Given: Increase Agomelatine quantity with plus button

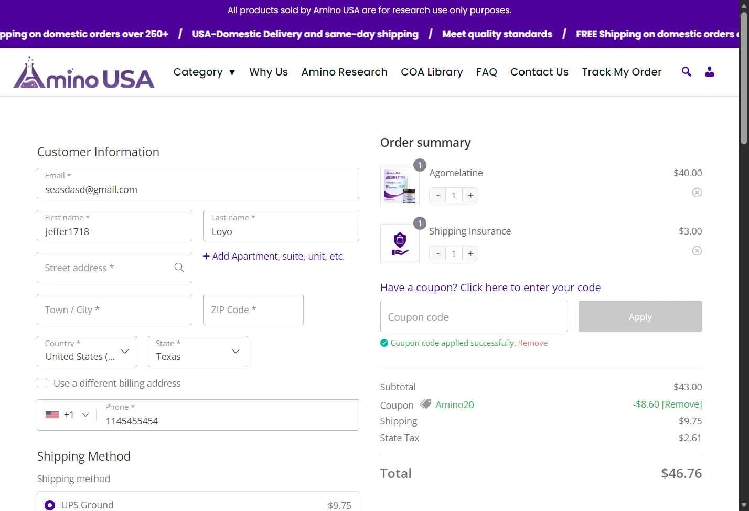Looking at the screenshot, I should [470, 195].
